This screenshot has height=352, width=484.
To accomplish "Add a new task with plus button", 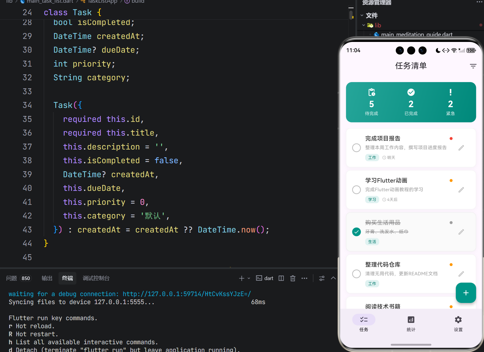I will (466, 293).
